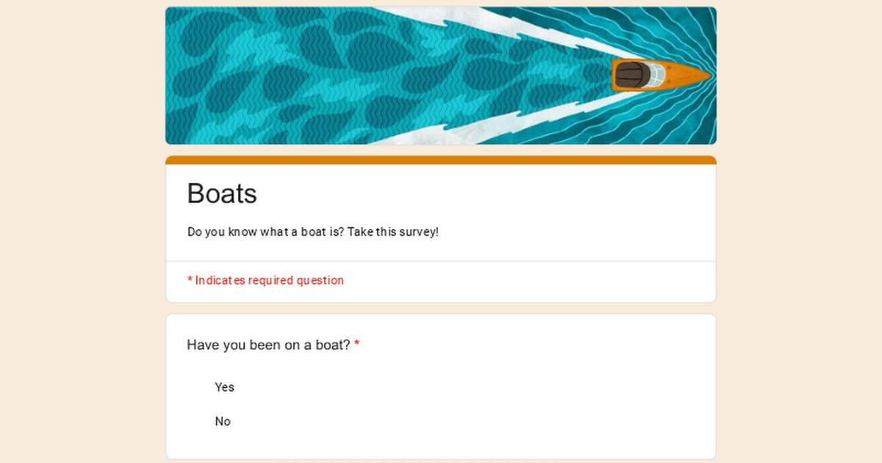The image size is (882, 463).
Task: Click the orange boat in the banner
Action: [659, 75]
